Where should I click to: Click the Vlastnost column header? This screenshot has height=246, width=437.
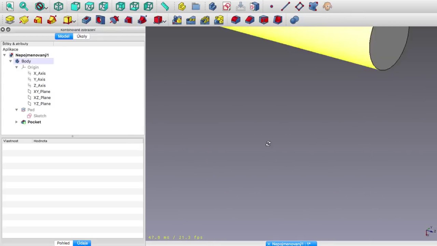tap(17, 141)
